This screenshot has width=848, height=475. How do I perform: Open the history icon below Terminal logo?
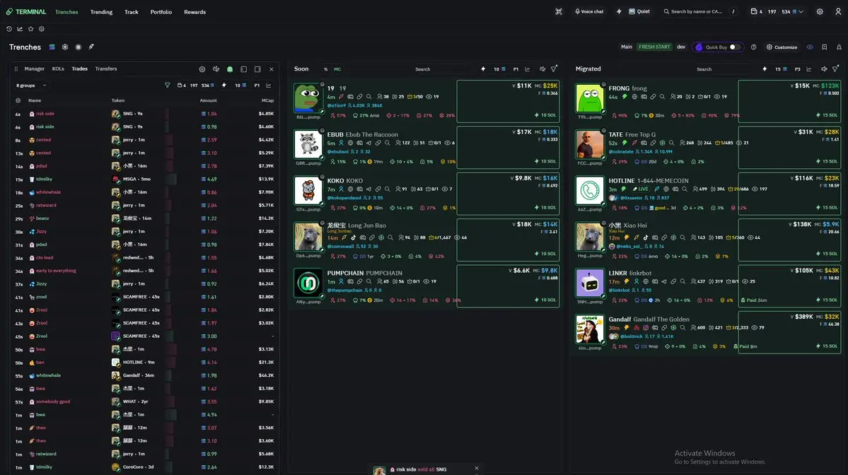click(9, 29)
